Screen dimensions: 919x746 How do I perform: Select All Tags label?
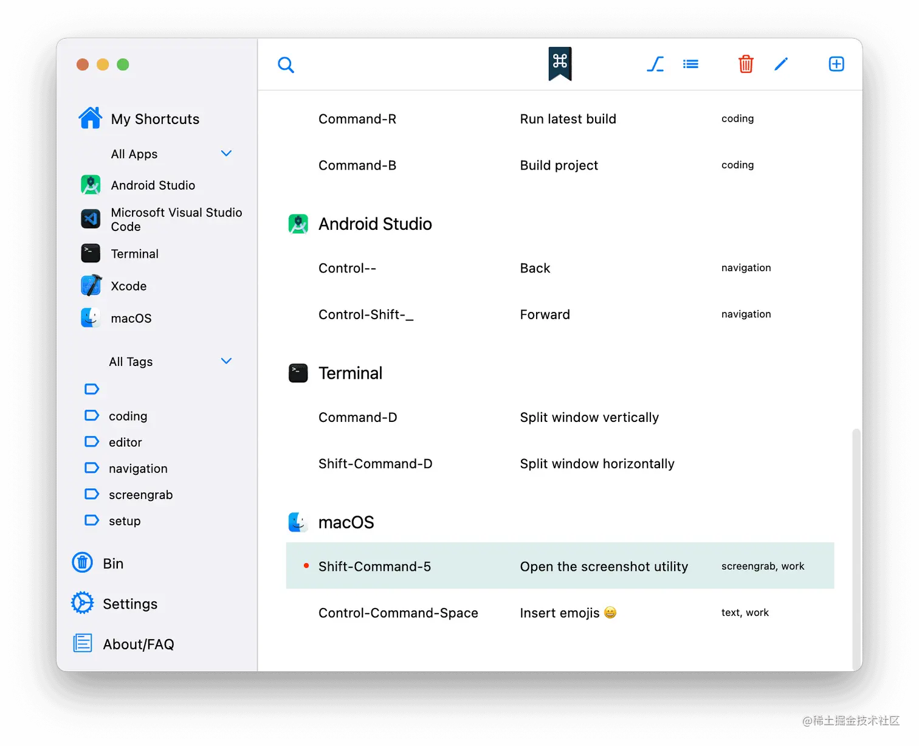[131, 362]
